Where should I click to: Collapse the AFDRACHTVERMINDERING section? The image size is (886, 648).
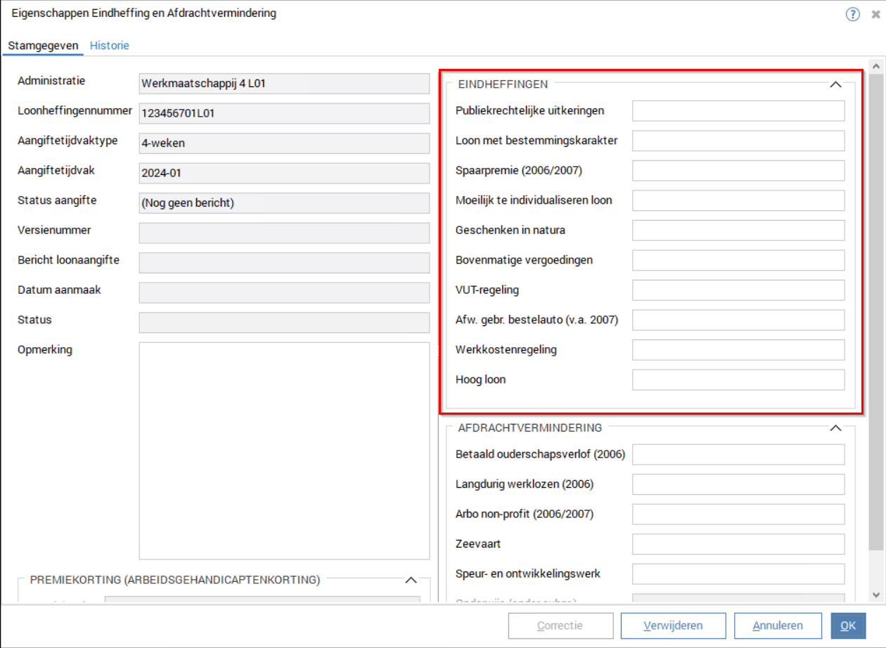835,428
